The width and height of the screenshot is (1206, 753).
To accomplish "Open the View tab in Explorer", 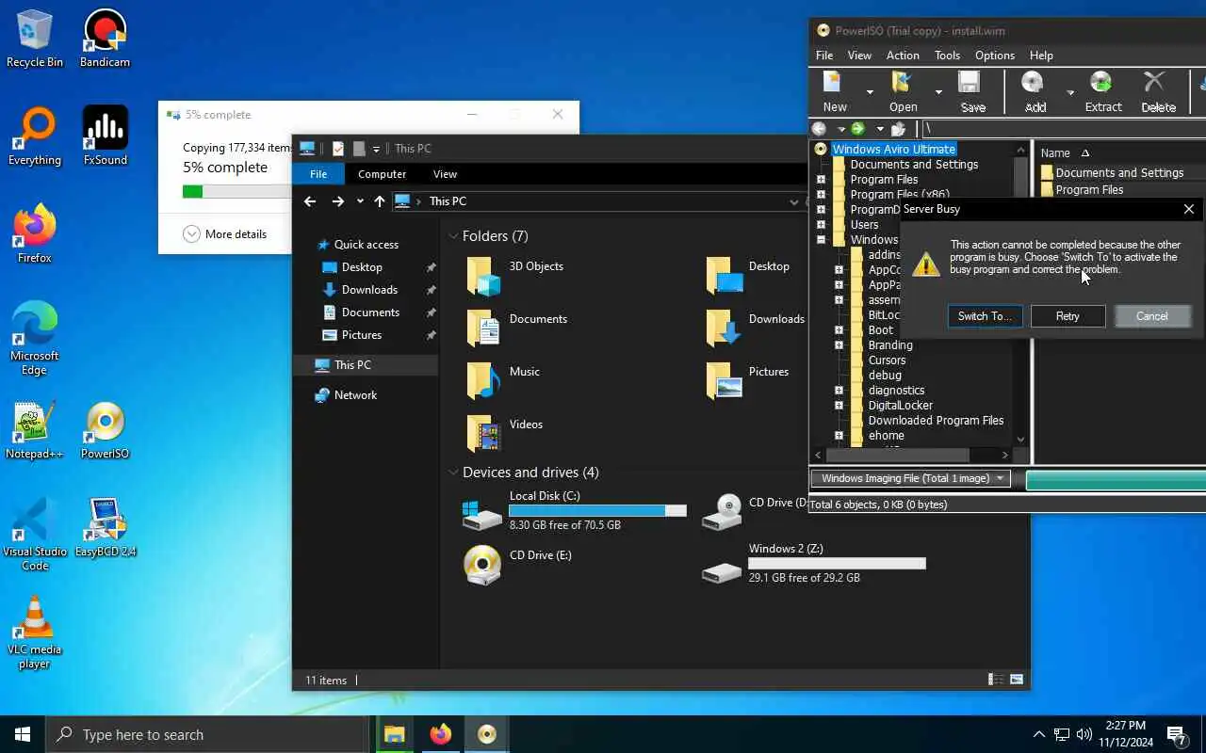I will pos(445,174).
